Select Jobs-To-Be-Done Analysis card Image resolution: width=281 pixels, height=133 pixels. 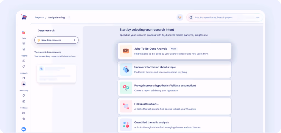click(174, 51)
